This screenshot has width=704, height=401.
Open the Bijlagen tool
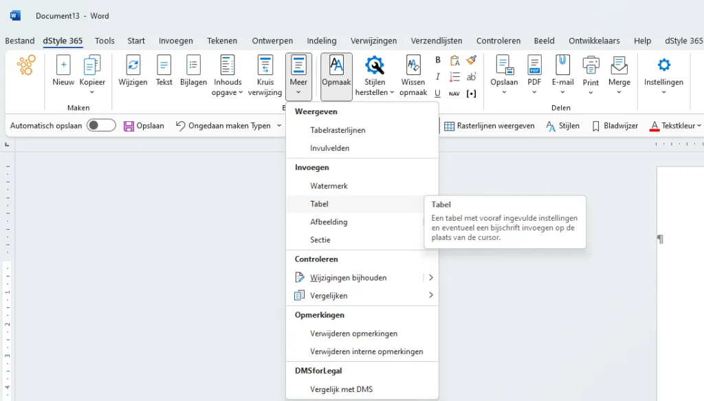coord(193,65)
